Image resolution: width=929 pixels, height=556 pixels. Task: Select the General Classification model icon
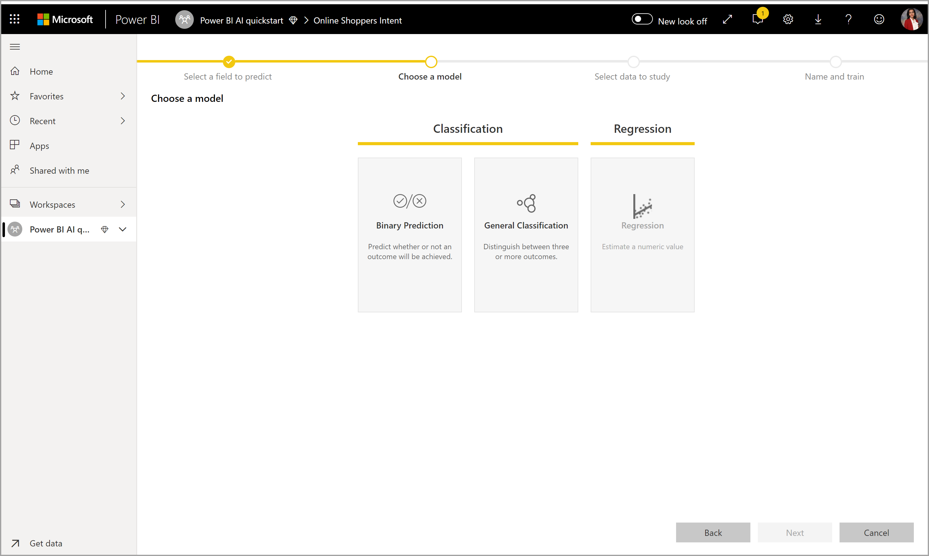525,203
